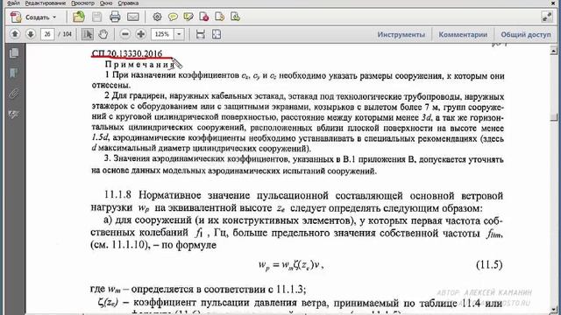Viewport: 561px width, 315px height.
Task: Open the Окно menu
Action: coord(106,3)
